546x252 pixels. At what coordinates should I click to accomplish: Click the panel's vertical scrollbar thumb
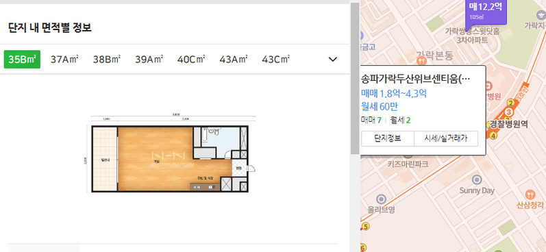(x=354, y=78)
